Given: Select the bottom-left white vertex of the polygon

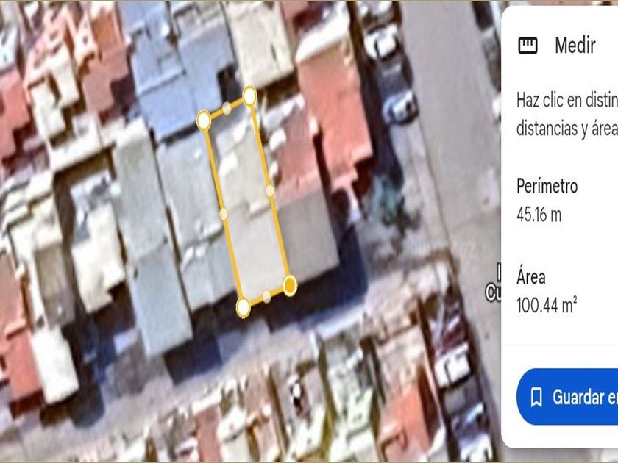Looking at the screenshot, I should pyautogui.click(x=244, y=307).
